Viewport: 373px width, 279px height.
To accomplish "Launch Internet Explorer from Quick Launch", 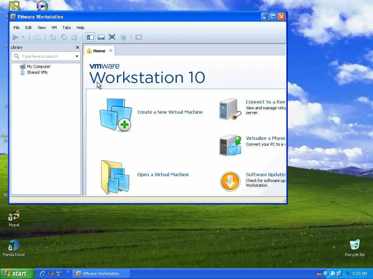I will [x=43, y=274].
